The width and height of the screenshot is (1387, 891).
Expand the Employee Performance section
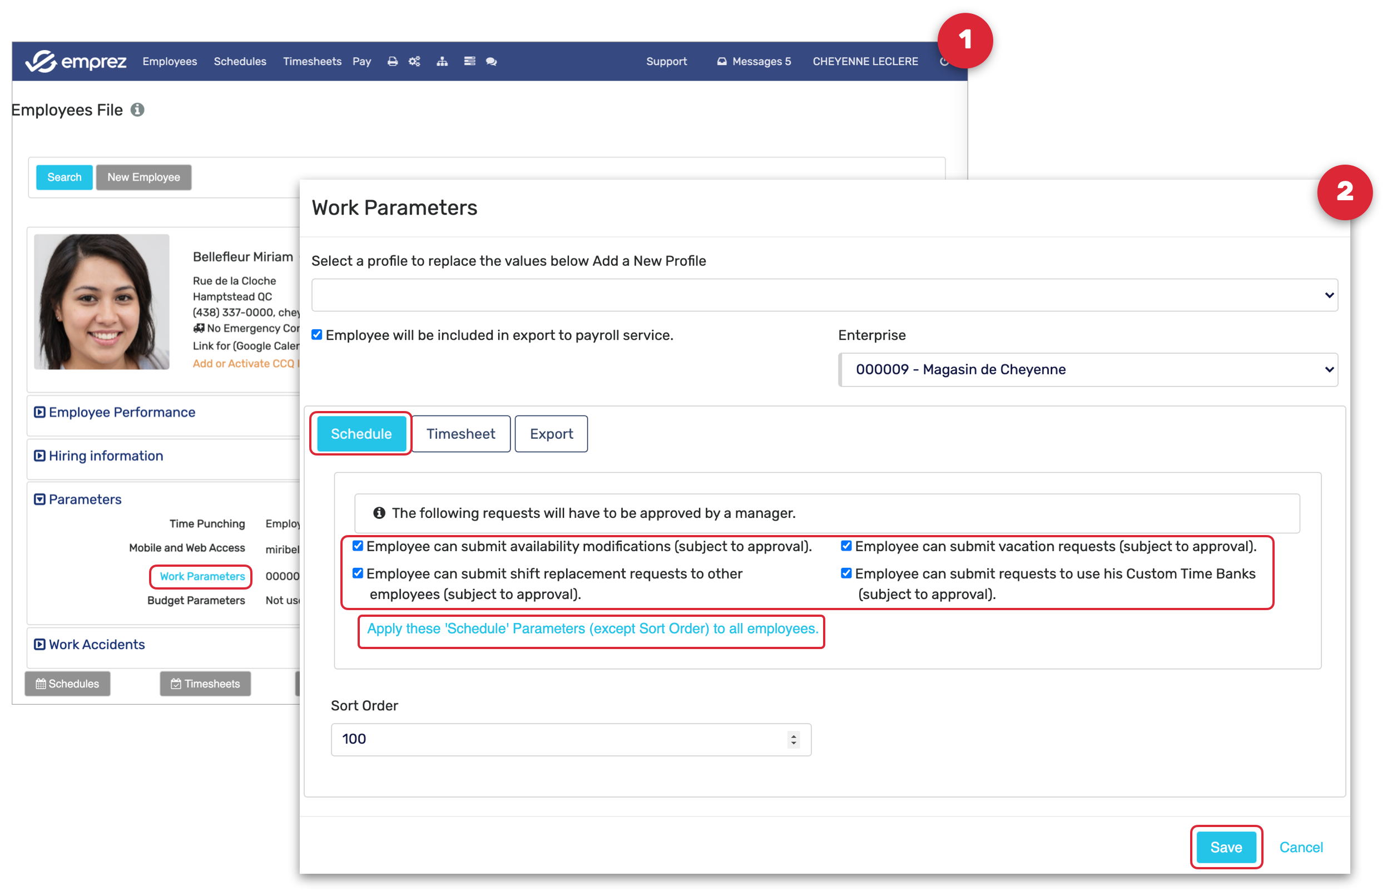[x=121, y=413]
